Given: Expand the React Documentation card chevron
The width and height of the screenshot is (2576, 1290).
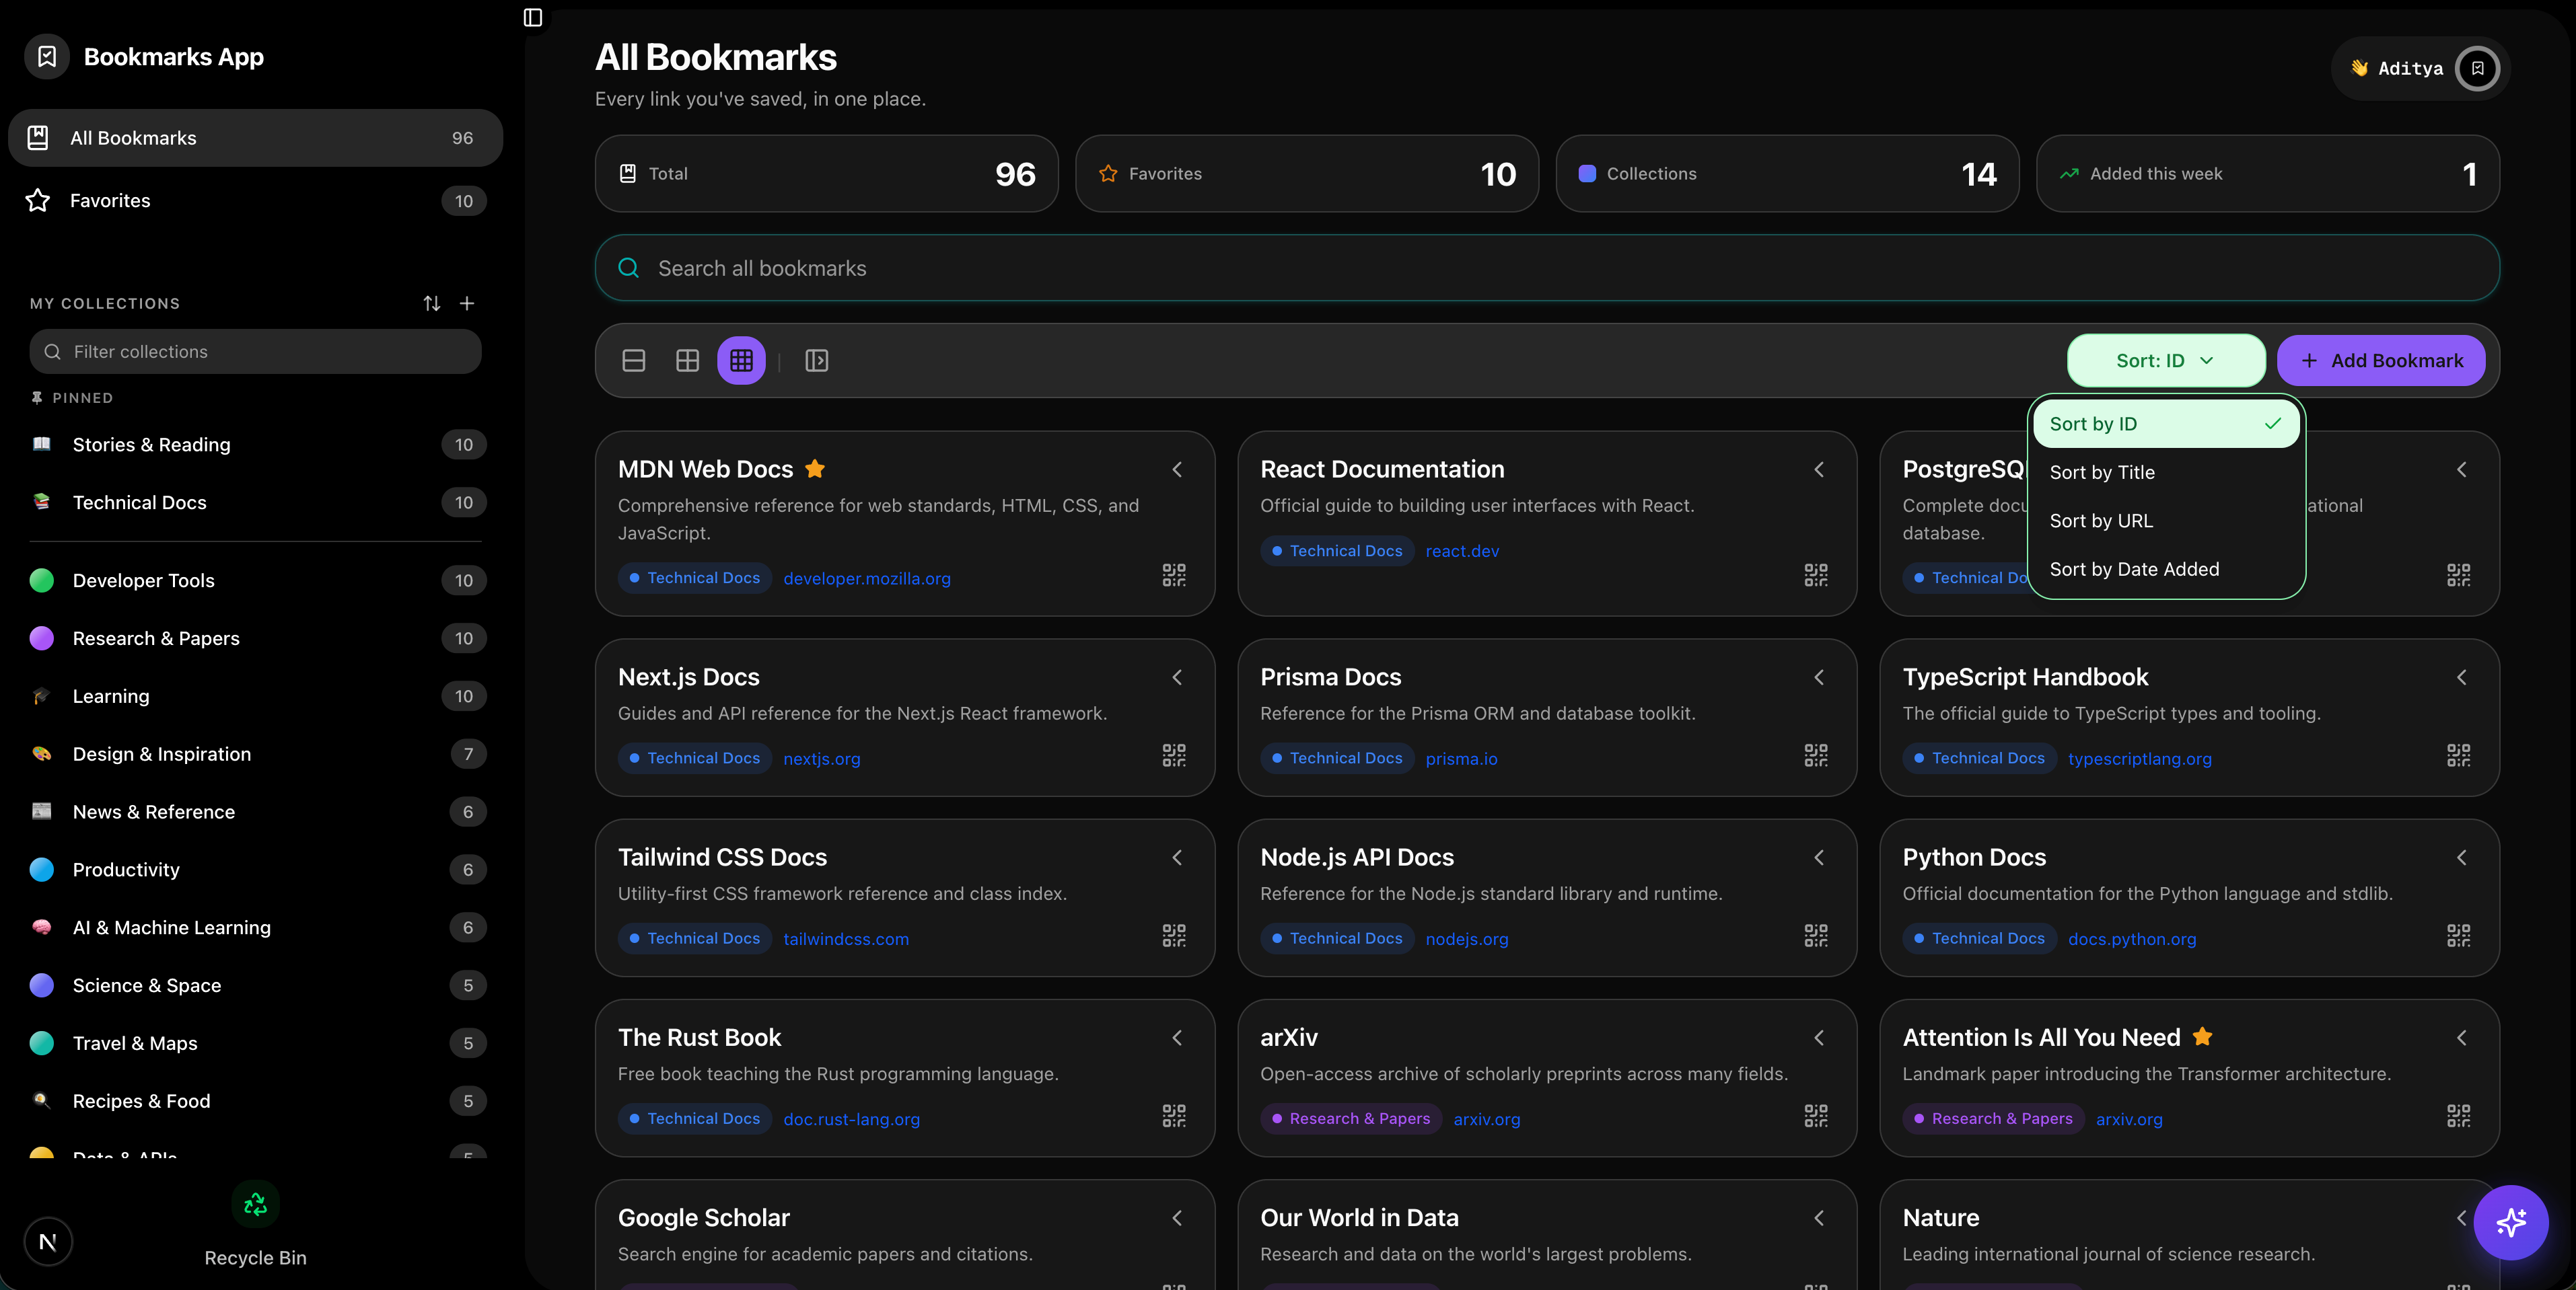Looking at the screenshot, I should click(1819, 469).
